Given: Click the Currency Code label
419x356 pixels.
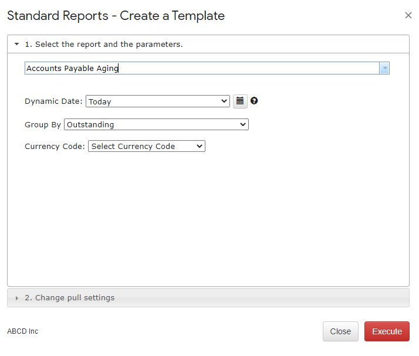Looking at the screenshot, I should tap(55, 147).
